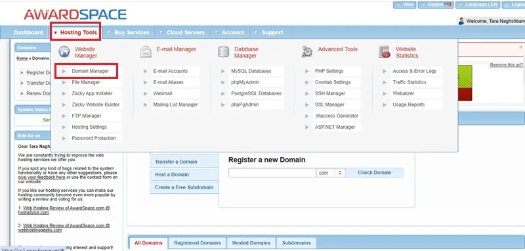
Task: Open phpPgAdmin
Action: tap(245, 104)
